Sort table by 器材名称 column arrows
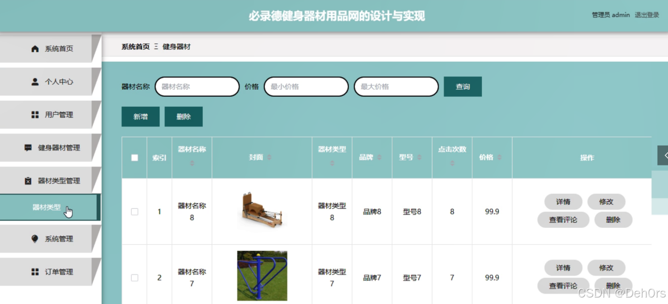The width and height of the screenshot is (668, 304). tap(192, 163)
